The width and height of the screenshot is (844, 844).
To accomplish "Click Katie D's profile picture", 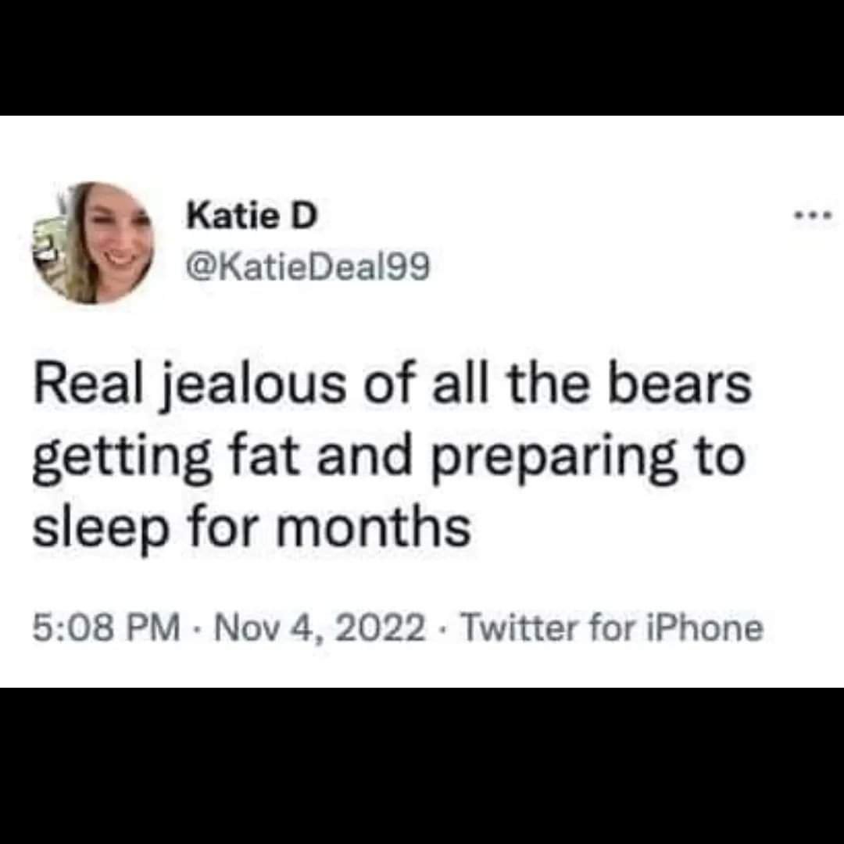I will click(x=93, y=243).
